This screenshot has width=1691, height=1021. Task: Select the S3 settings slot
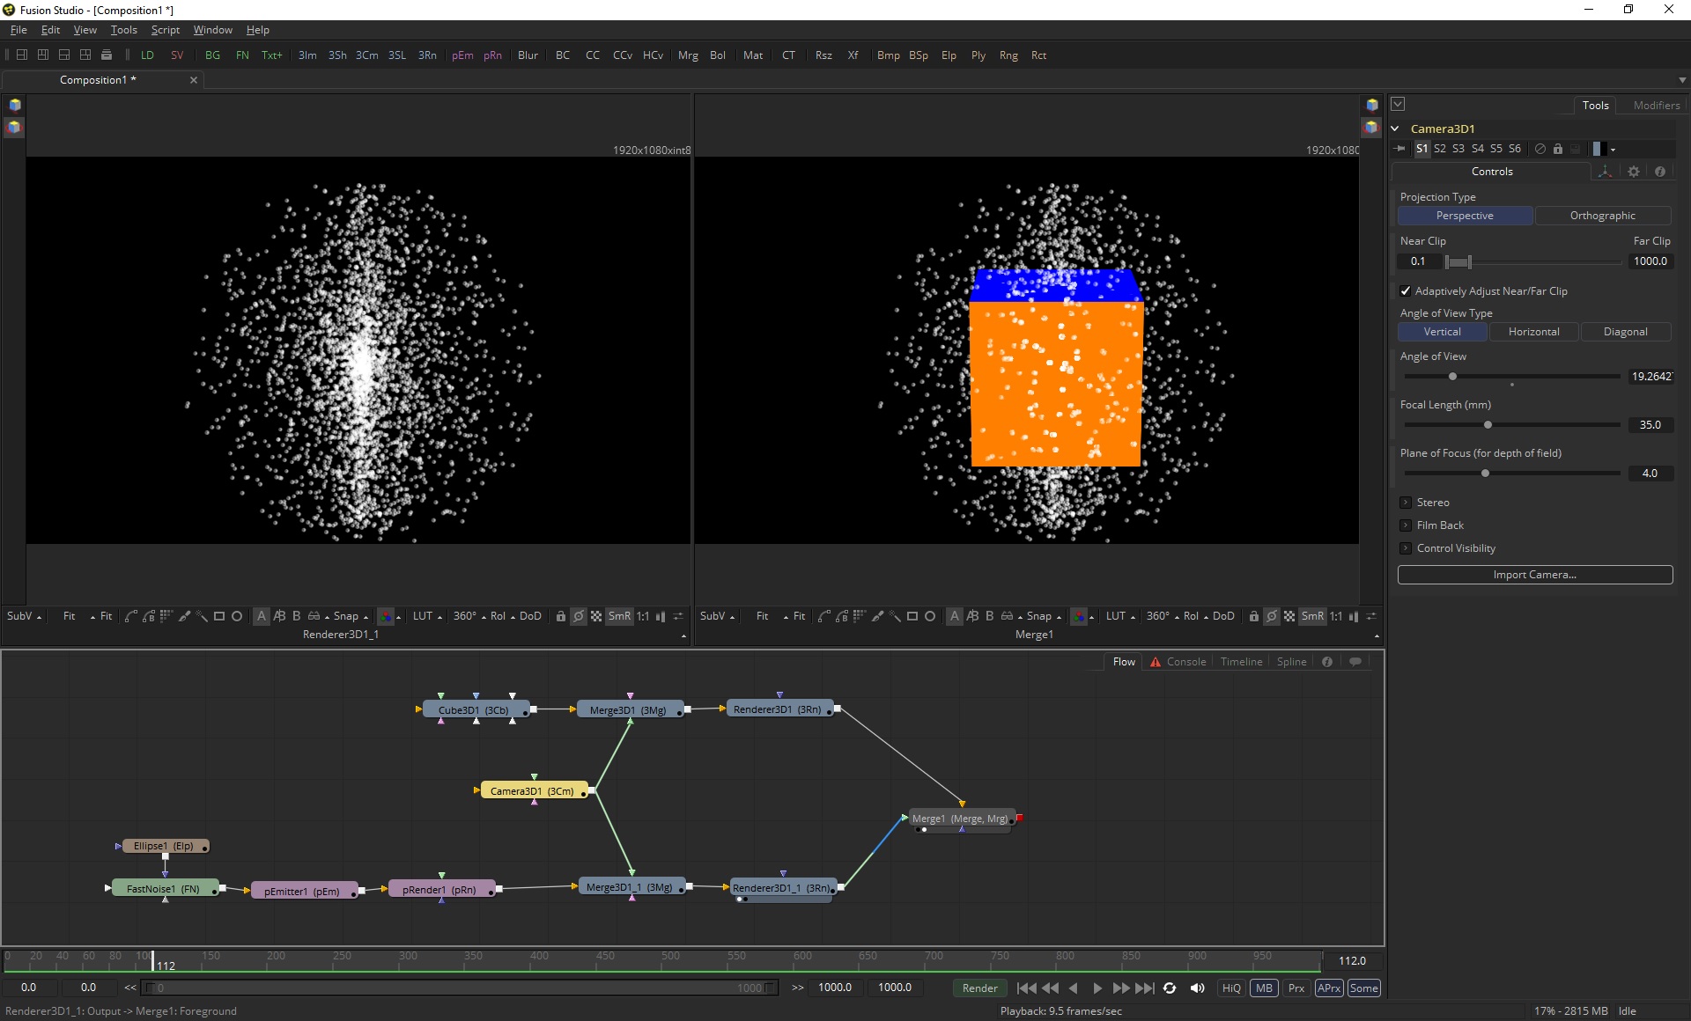[1458, 149]
